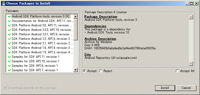Click the Archive Description heading
200x95 pixels.
[100, 39]
